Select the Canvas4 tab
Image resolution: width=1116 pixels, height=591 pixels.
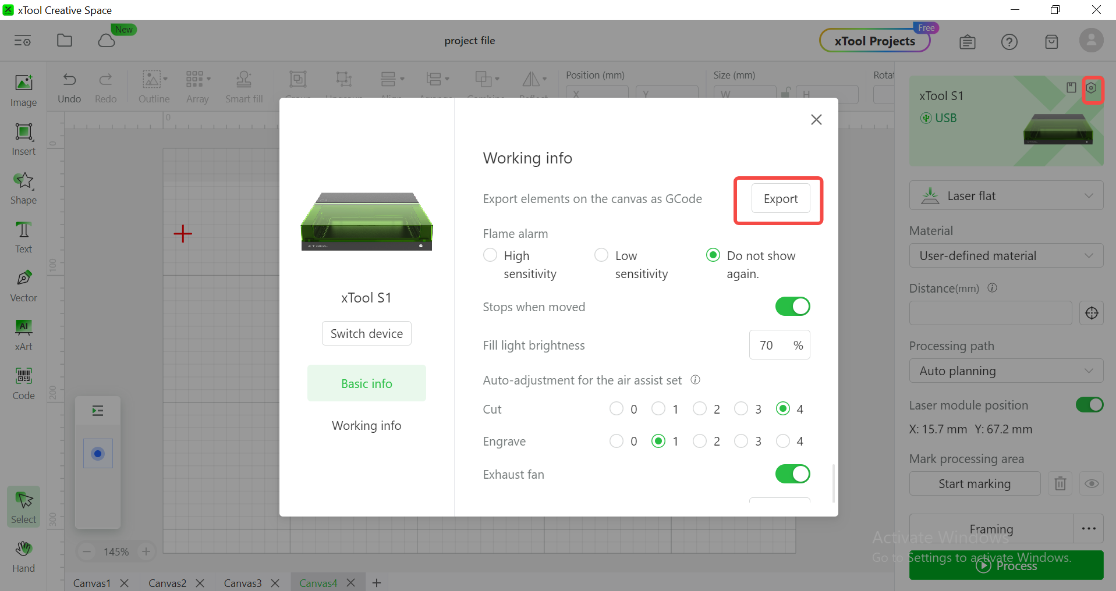(x=318, y=583)
